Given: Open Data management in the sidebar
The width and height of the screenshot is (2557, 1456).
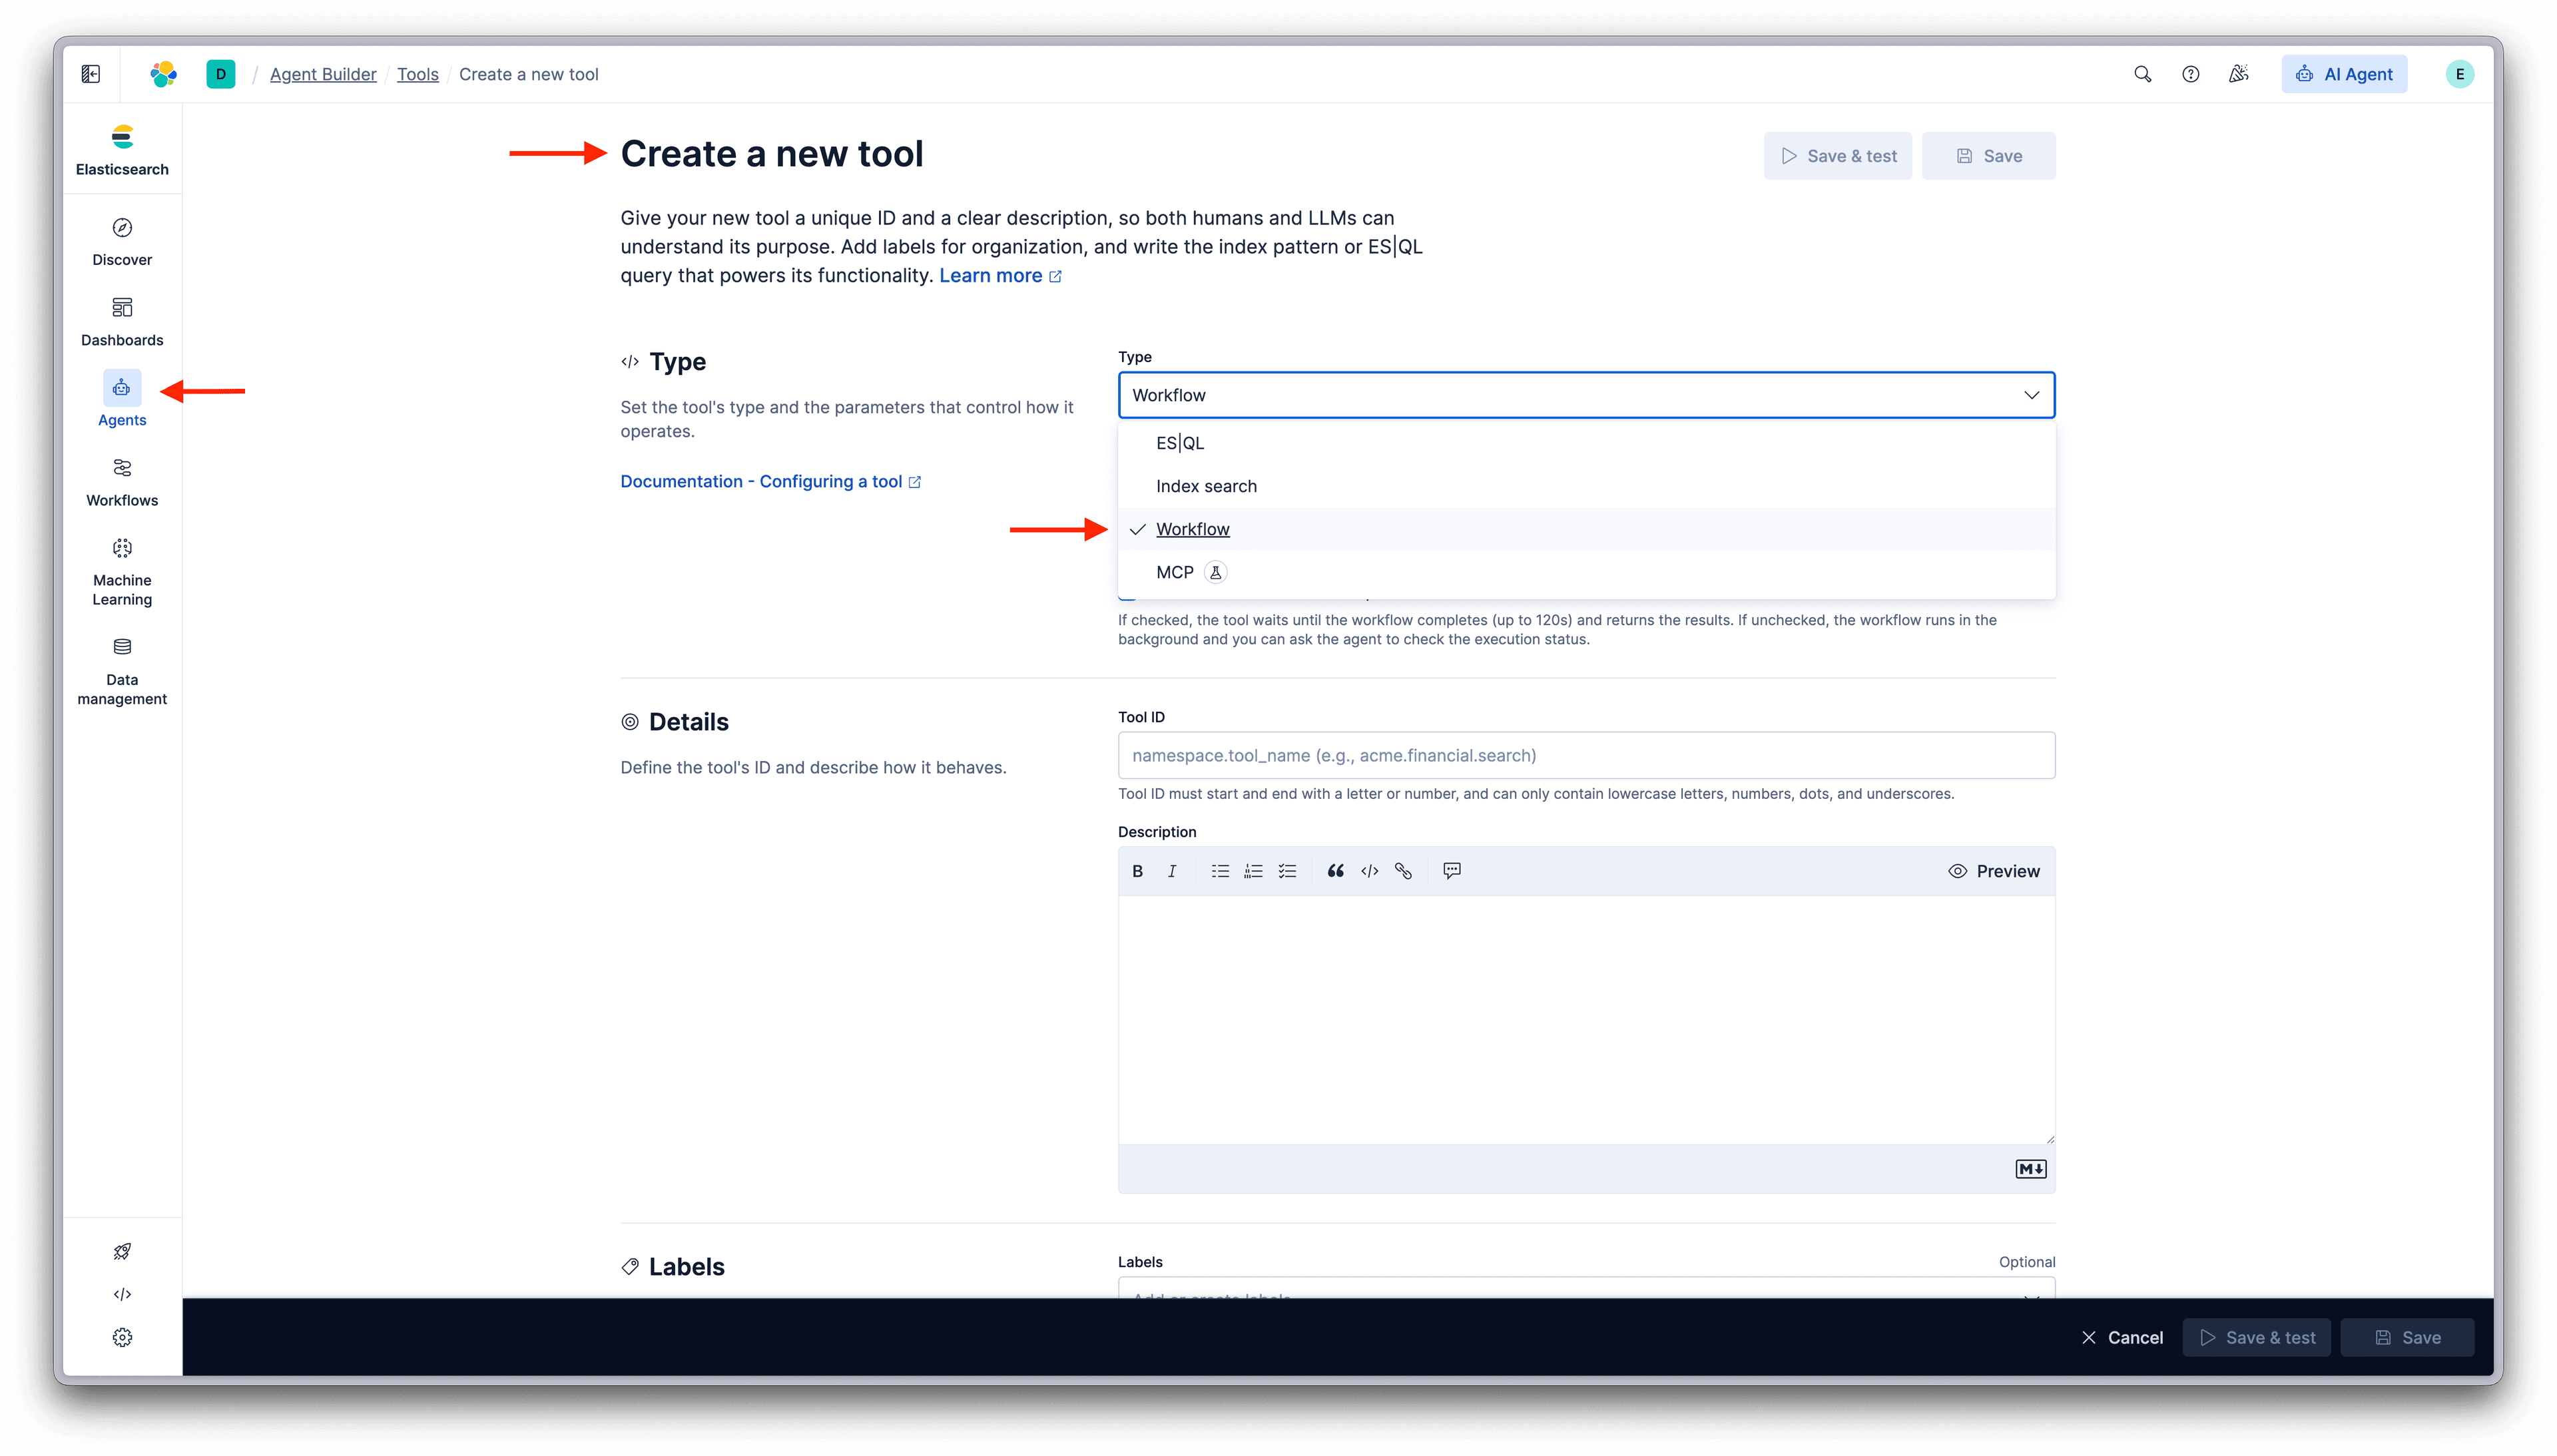Looking at the screenshot, I should point(121,668).
